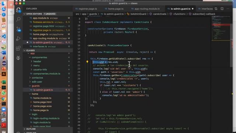Click the unsaved dot beside is-admin.guard.ts in Open Editors
The height and width of the screenshot is (133, 236).
tap(27, 42)
